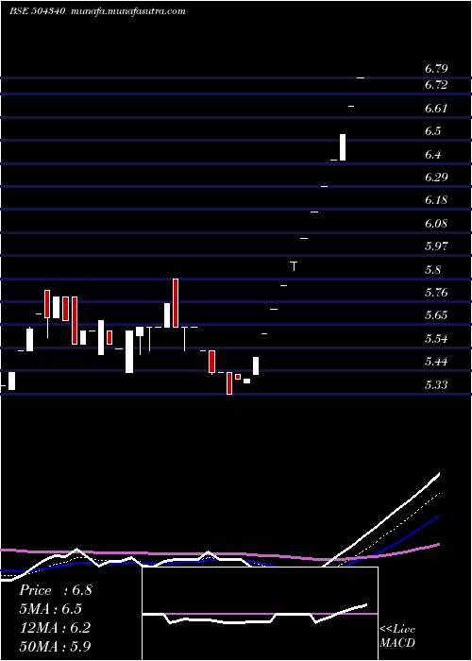Click the 5.54 price level label
Screen dimensions: 472x661
pyautogui.click(x=436, y=339)
